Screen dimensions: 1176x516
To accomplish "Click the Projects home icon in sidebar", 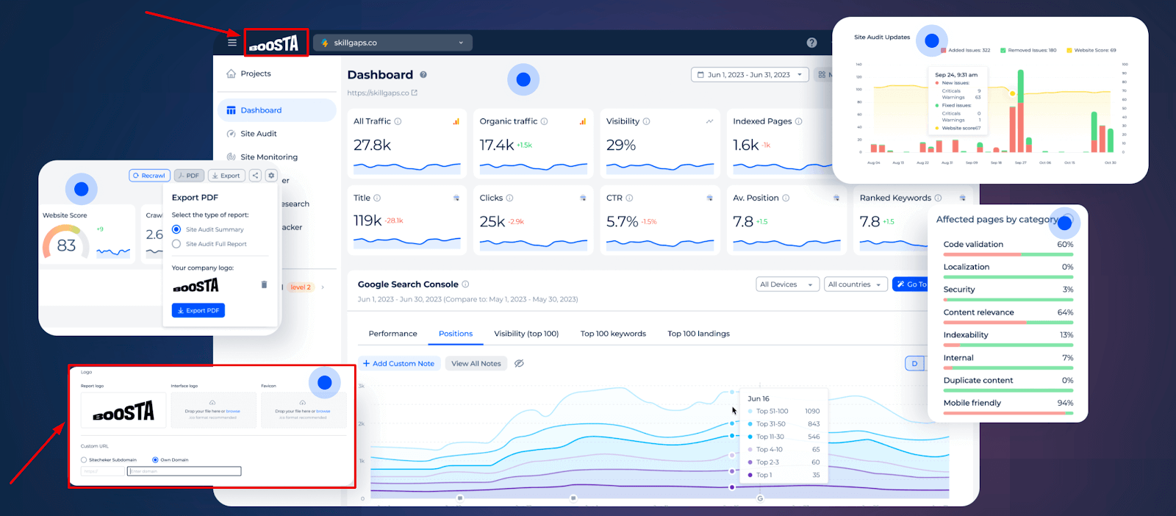I will tap(232, 74).
